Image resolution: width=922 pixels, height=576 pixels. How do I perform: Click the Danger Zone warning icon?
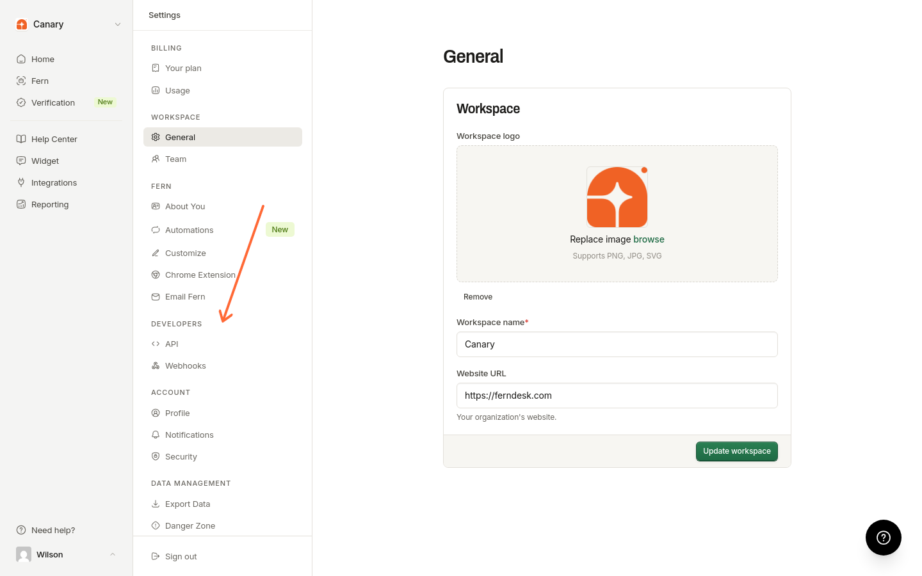[x=156, y=525]
